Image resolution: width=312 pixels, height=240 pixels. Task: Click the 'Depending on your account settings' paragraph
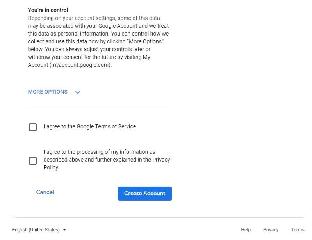[x=98, y=41]
